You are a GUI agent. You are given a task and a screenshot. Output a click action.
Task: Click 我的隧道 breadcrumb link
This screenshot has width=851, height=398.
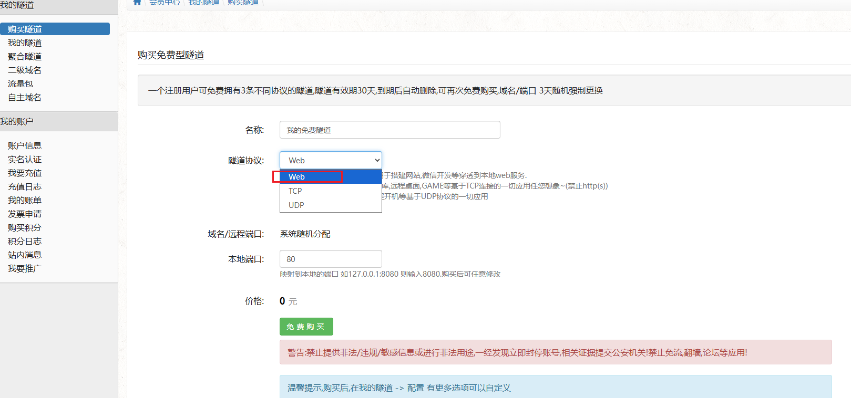click(204, 2)
